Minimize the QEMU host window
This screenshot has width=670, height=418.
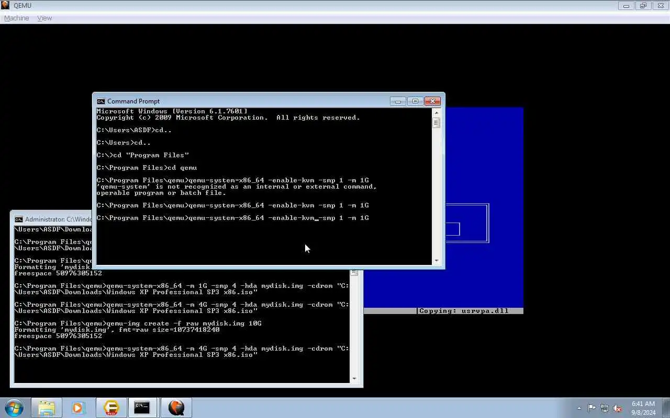tap(626, 6)
